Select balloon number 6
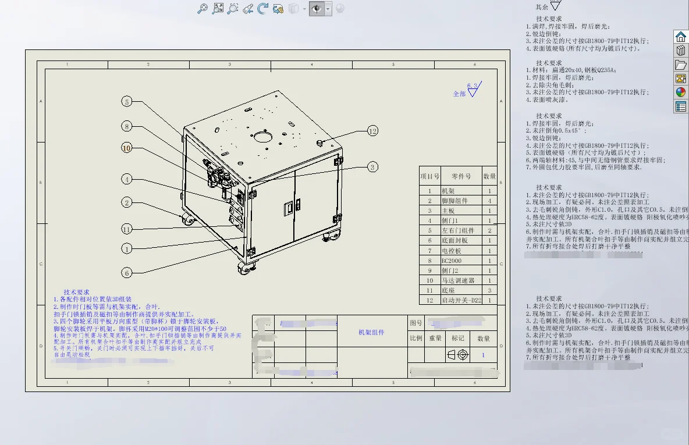The image size is (689, 445). (x=126, y=273)
